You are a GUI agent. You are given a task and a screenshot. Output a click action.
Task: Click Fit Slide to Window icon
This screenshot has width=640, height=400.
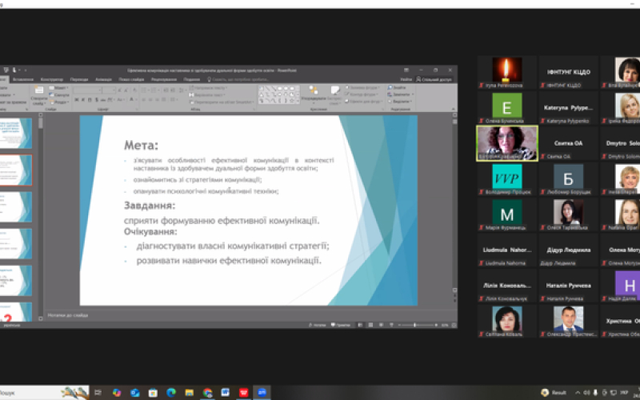point(454,326)
